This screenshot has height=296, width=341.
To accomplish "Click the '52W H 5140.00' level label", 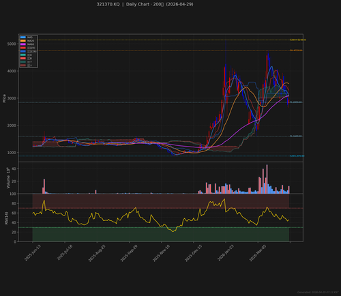I will coord(298,40).
